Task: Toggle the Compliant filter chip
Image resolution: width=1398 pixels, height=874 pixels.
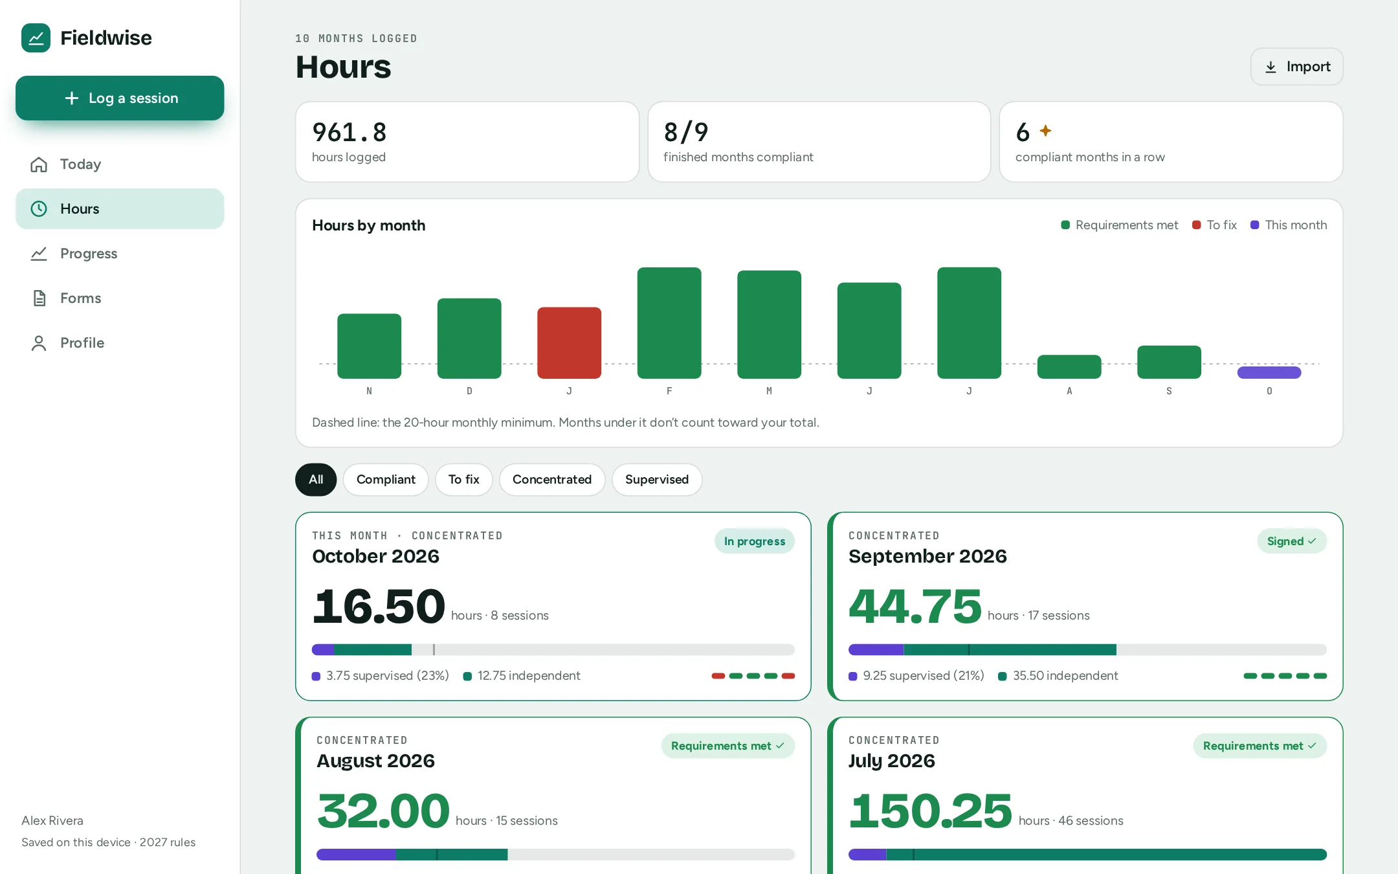Action: point(386,480)
